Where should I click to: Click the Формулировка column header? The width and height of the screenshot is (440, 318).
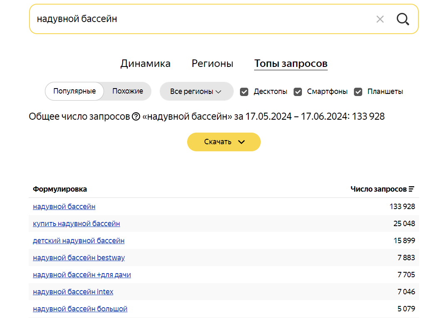60,189
